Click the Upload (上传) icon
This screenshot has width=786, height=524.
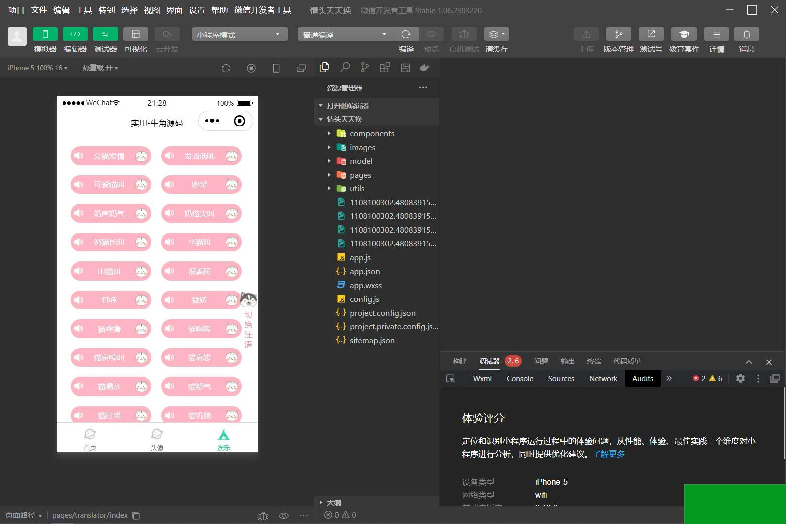(x=586, y=34)
